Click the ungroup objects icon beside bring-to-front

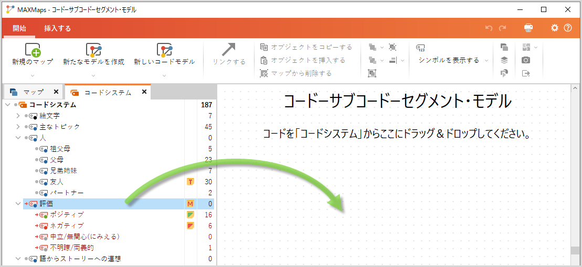pyautogui.click(x=393, y=47)
